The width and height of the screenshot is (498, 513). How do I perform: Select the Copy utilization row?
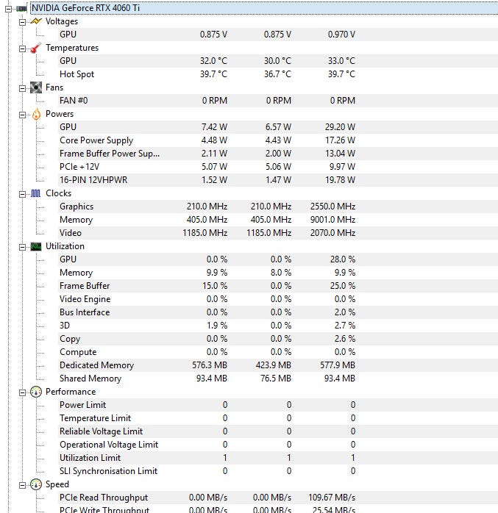[x=278, y=339]
